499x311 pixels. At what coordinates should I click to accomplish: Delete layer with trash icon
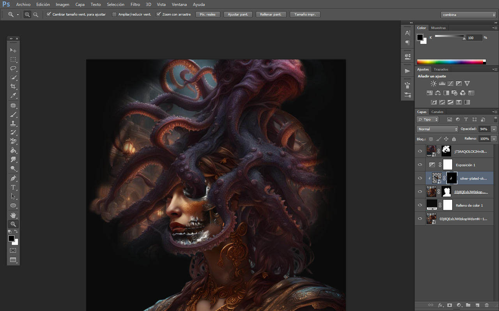pyautogui.click(x=487, y=305)
